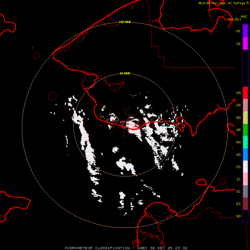Screen dimensions: 250x250
Task: Click the NEXLAB-College of DuPage credit text
Action: coord(222,3)
